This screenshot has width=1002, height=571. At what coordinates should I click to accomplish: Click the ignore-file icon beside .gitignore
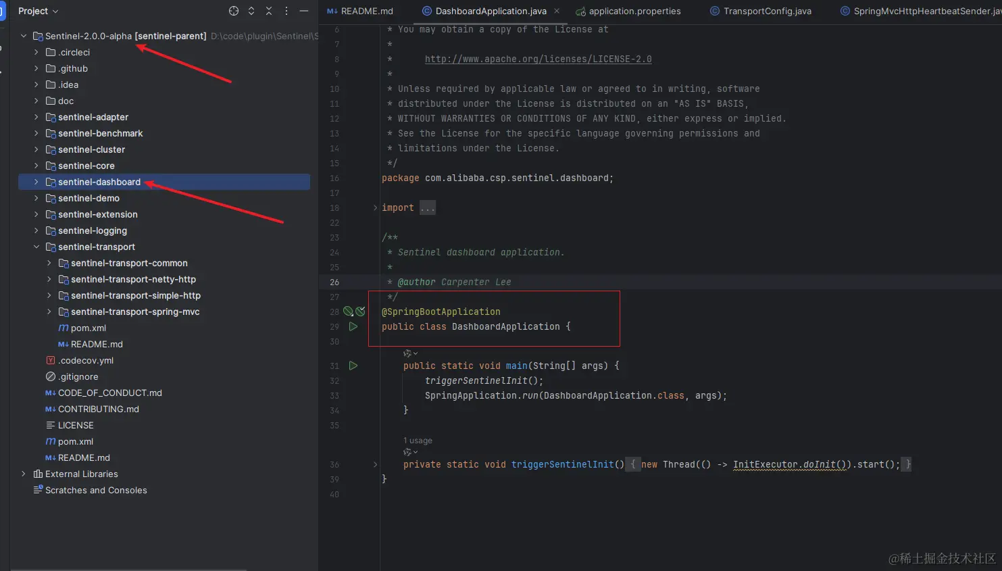tap(51, 376)
